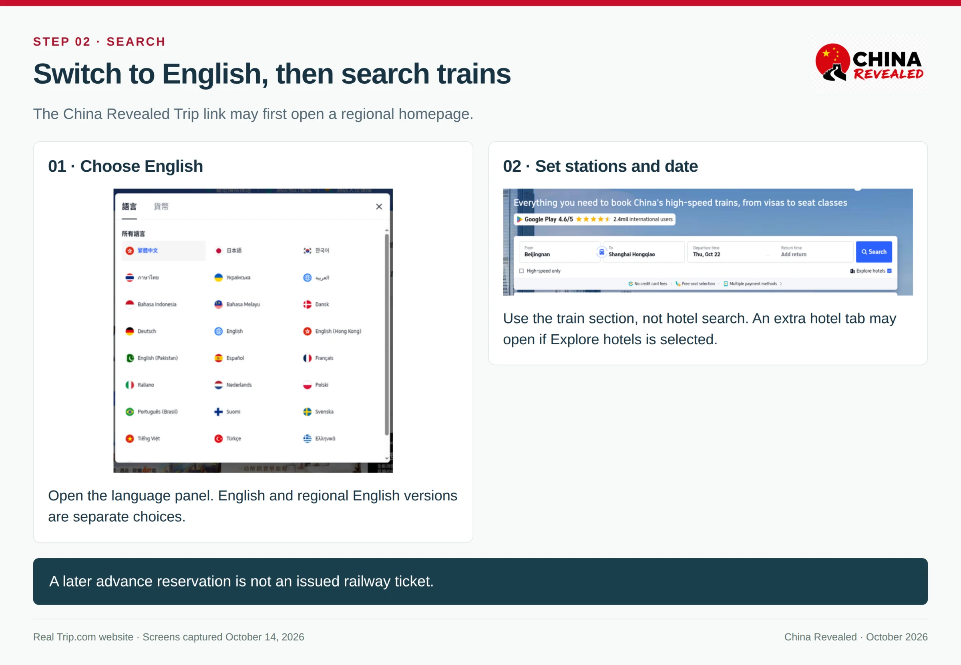Click the language list scroll-down arrow

387,459
